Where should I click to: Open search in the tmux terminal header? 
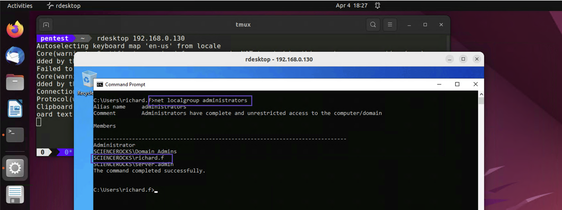tap(373, 25)
